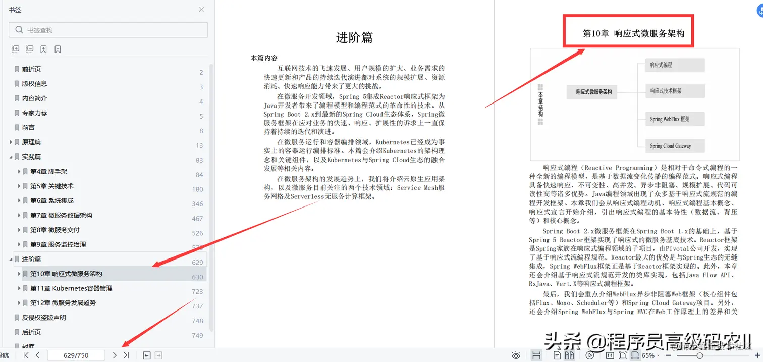Select the single-page layout icon
The image size is (763, 362).
coord(557,355)
